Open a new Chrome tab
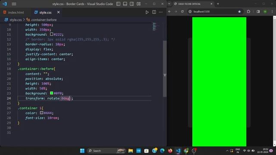Viewport: 276px width, 155px height. coord(218,4)
